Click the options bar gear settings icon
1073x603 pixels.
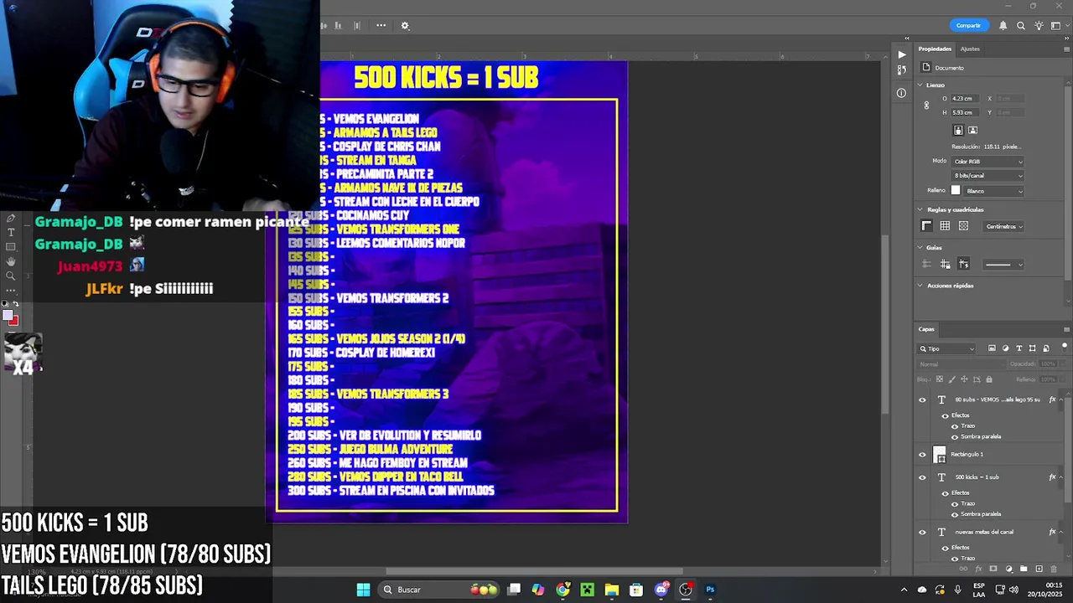point(405,26)
